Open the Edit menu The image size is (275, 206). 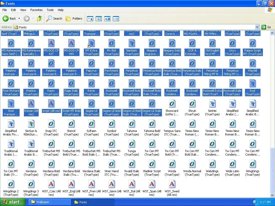pos(13,10)
